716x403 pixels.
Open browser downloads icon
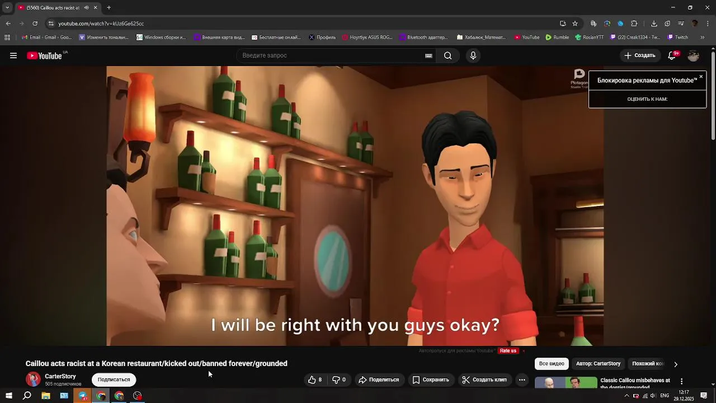(654, 24)
